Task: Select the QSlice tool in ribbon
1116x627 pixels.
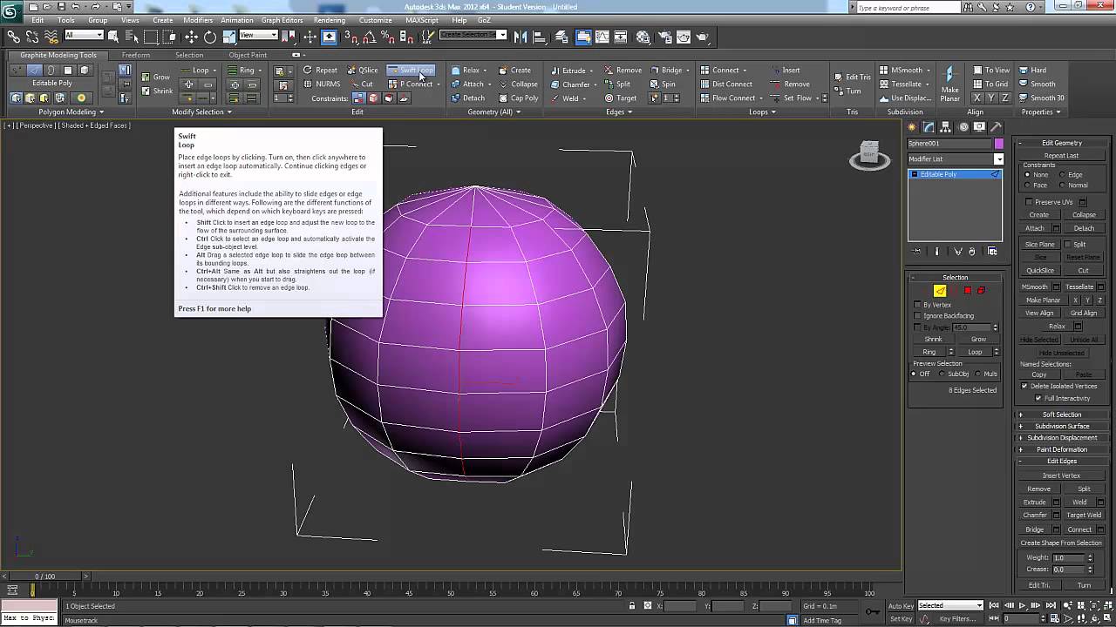Action: click(363, 71)
